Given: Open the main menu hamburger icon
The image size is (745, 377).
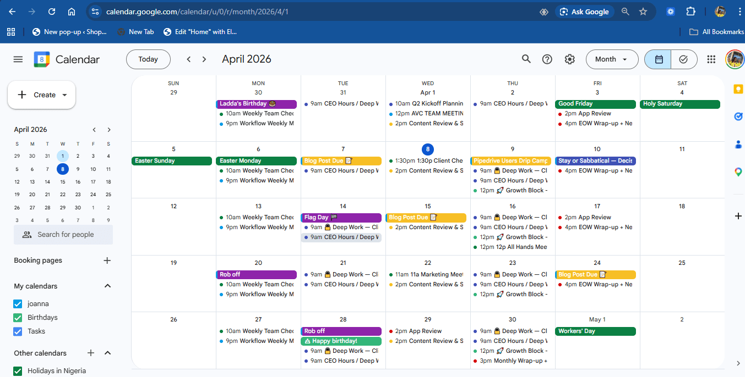Looking at the screenshot, I should click(x=18, y=59).
